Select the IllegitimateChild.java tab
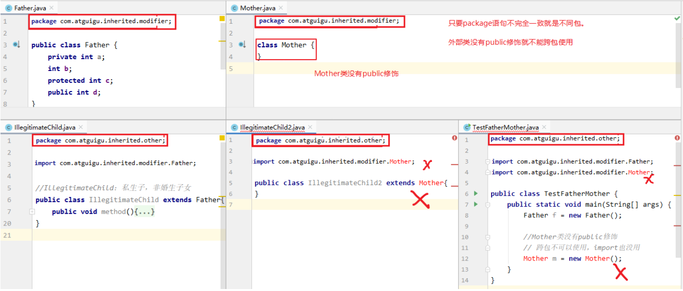 click(43, 128)
